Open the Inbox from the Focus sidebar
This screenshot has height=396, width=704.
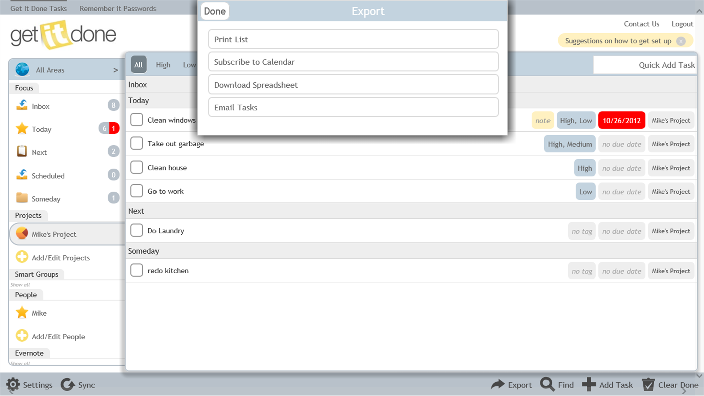(x=41, y=106)
